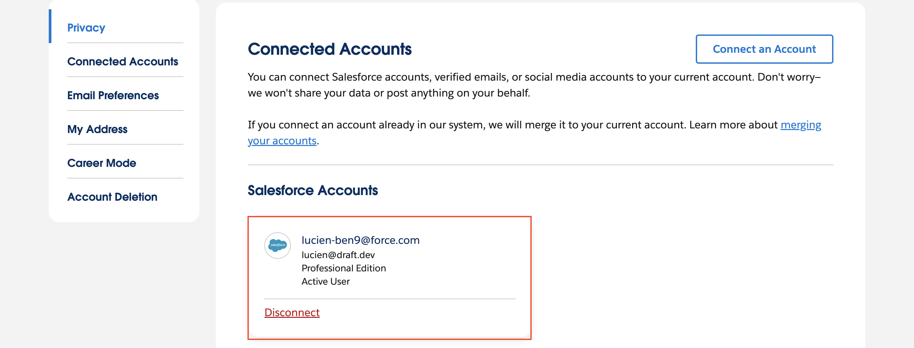
Task: Open My Address settings
Action: 97,129
